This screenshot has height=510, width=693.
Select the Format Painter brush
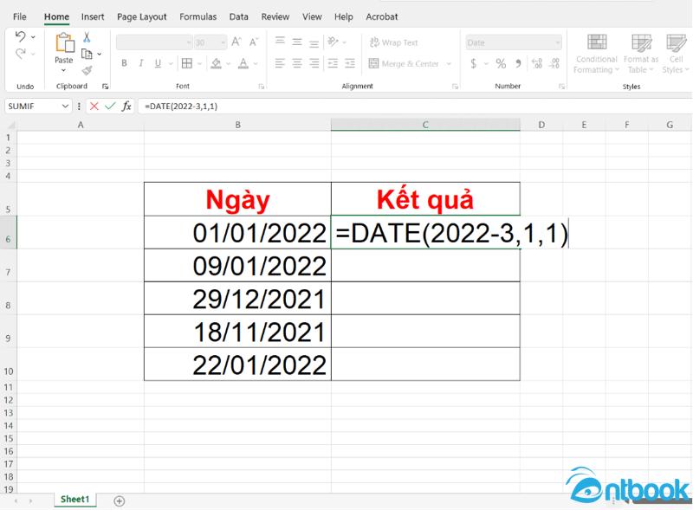click(x=87, y=70)
